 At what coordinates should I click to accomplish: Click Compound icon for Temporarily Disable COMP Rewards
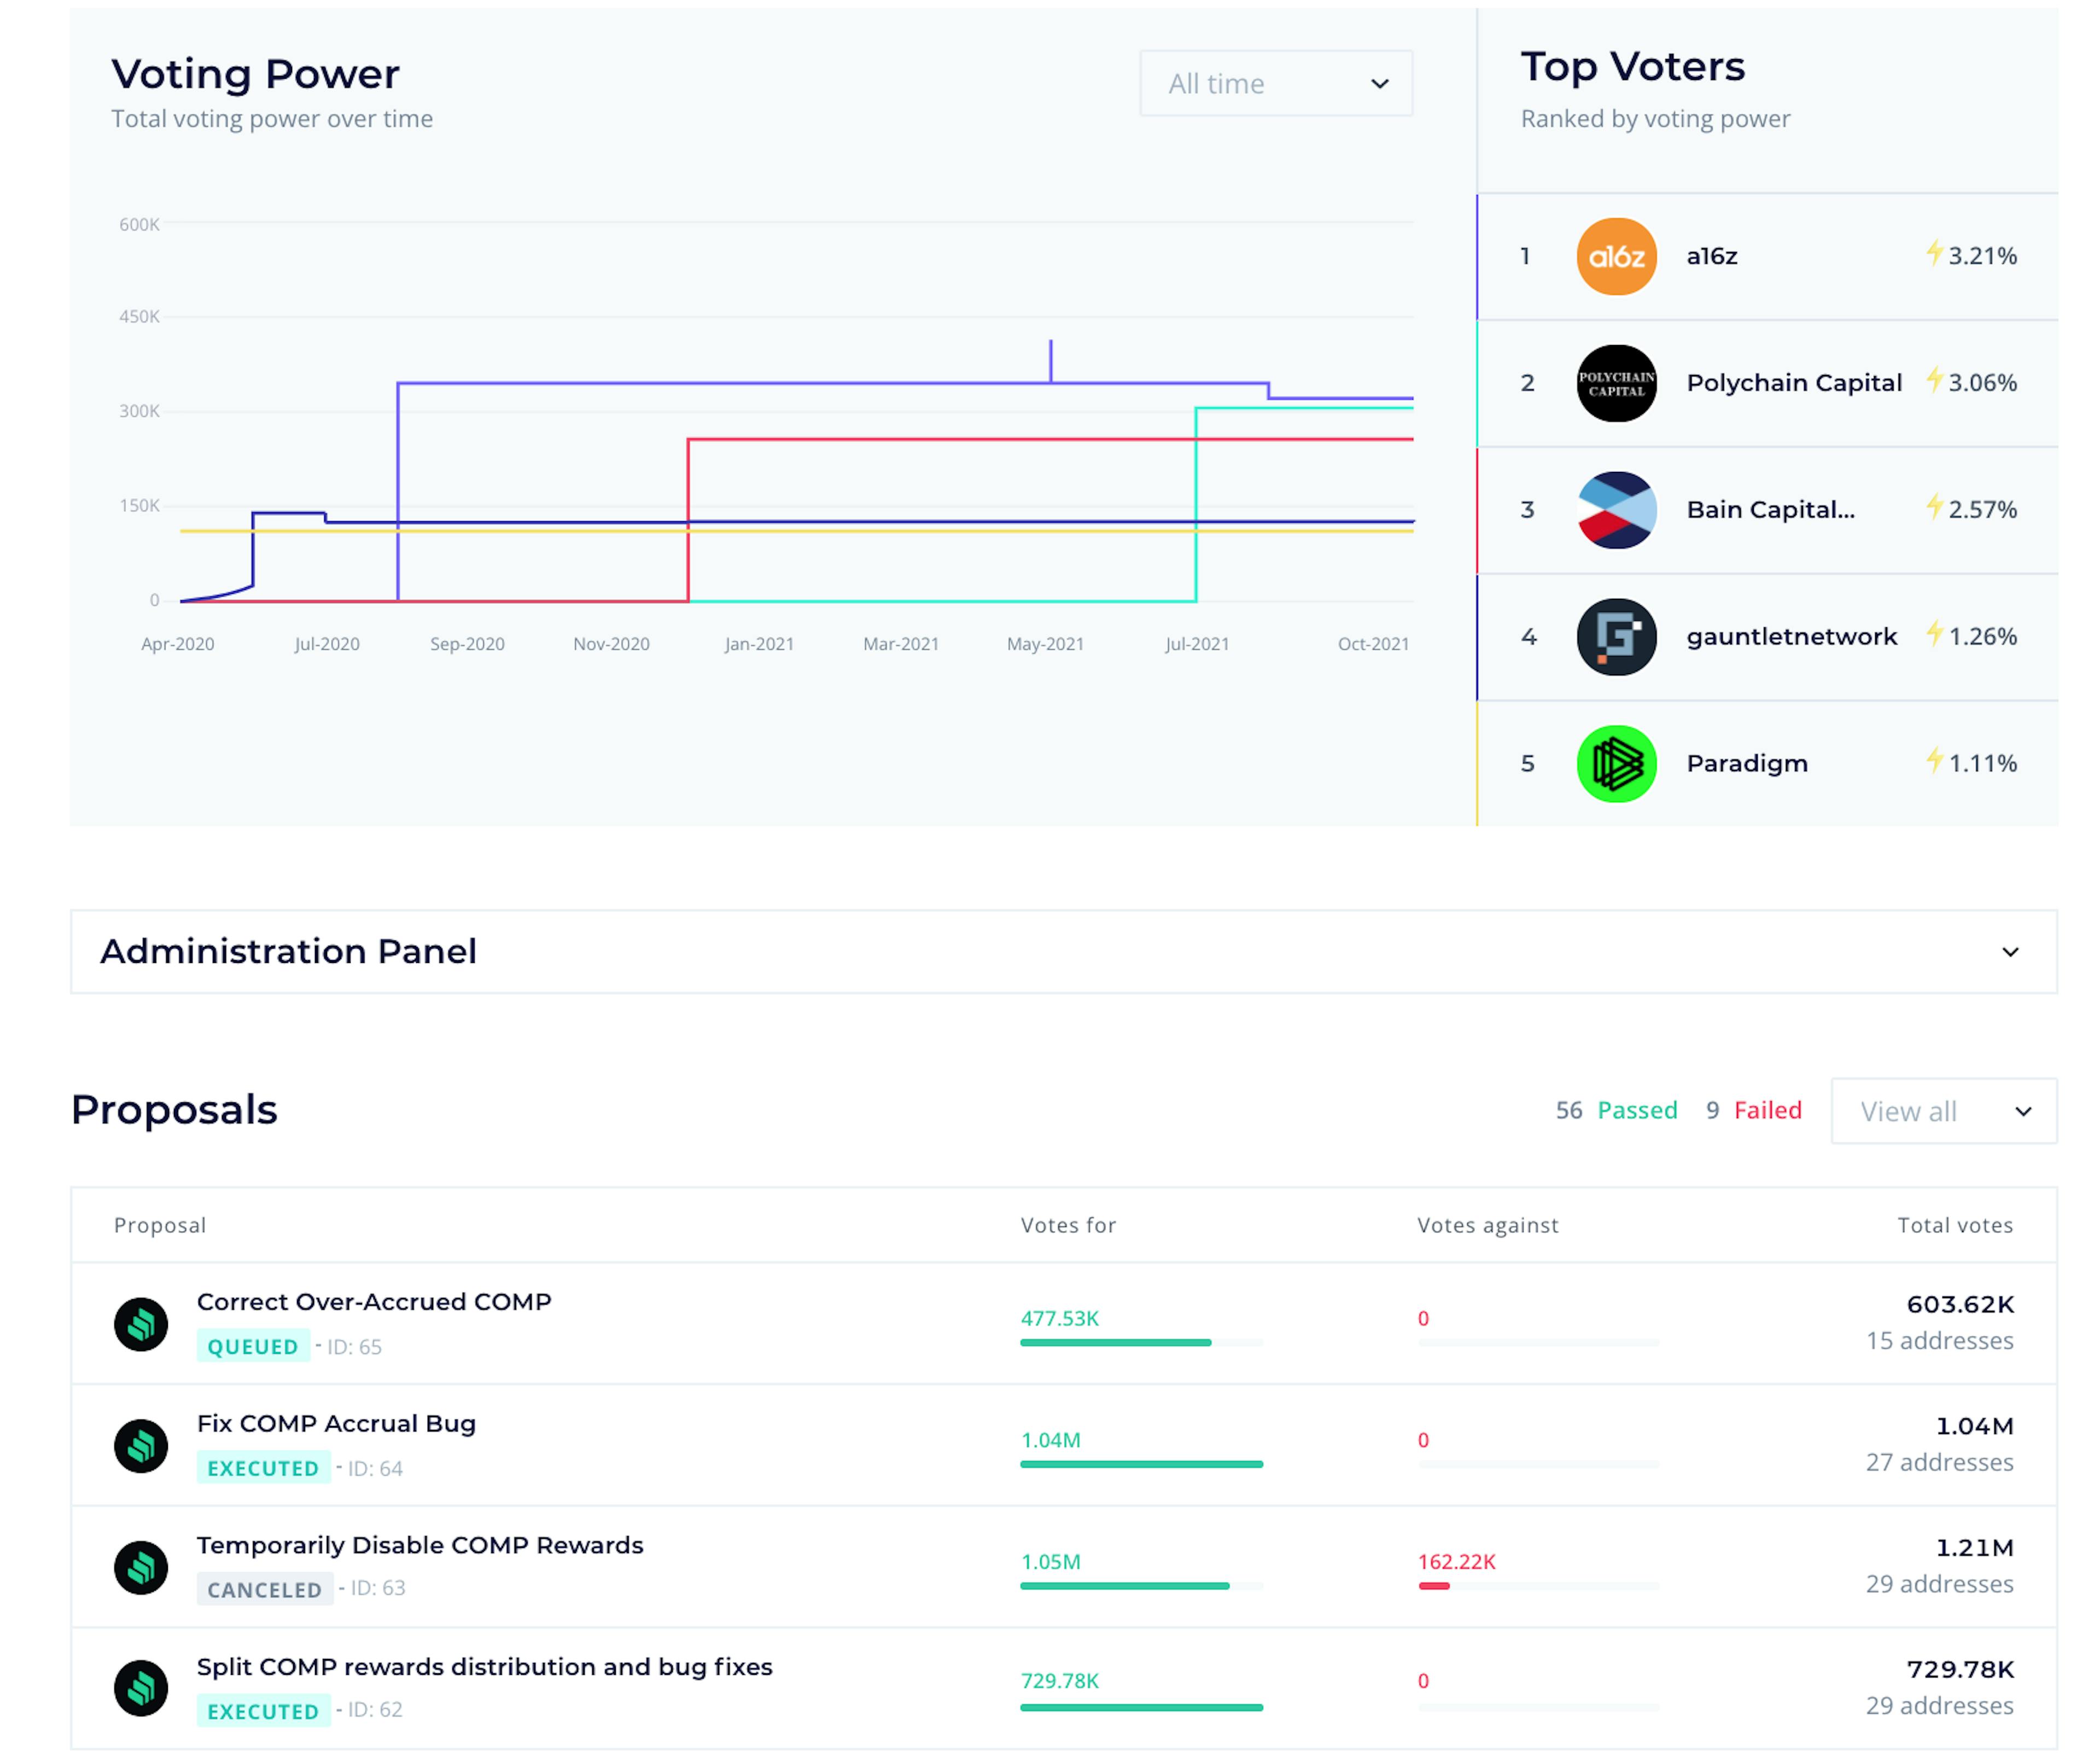click(141, 1567)
